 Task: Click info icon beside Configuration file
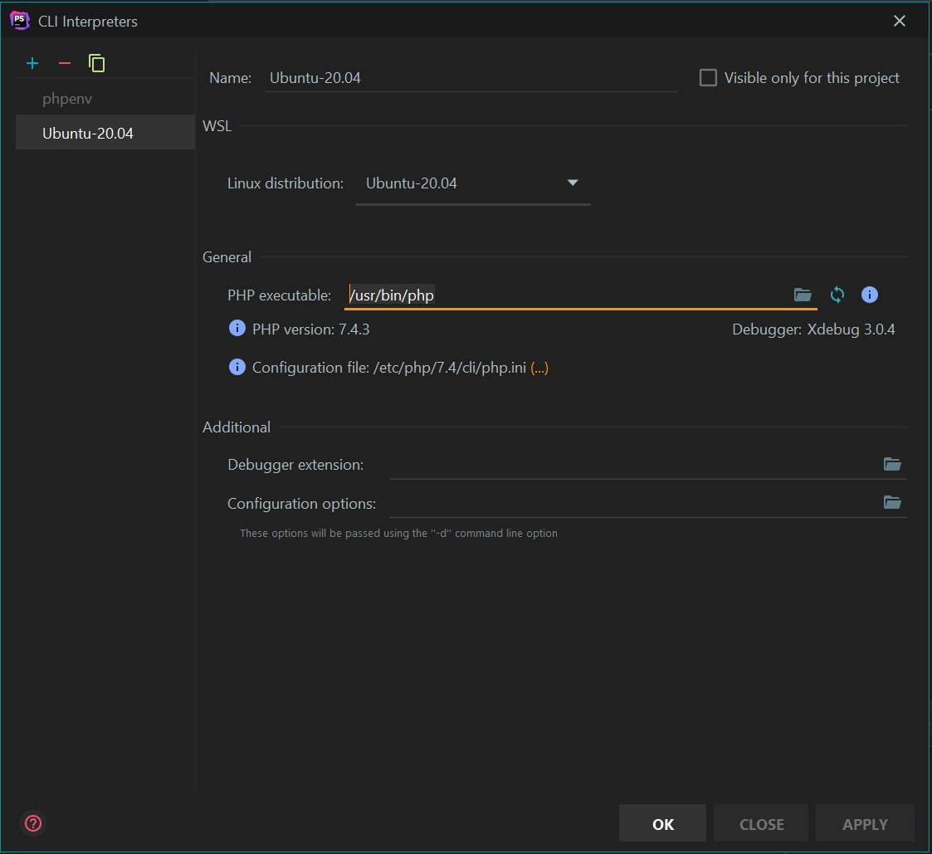pos(237,367)
